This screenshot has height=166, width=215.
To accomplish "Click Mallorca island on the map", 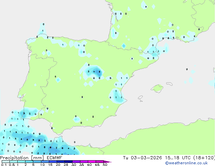I will coord(157,88).
